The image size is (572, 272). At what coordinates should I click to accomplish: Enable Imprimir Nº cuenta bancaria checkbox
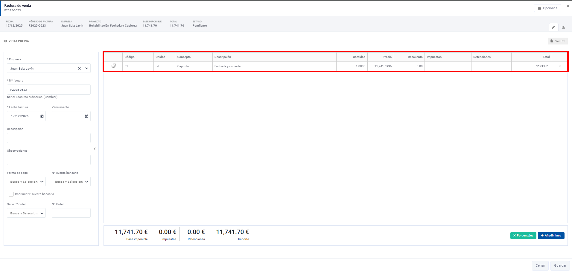click(11, 194)
